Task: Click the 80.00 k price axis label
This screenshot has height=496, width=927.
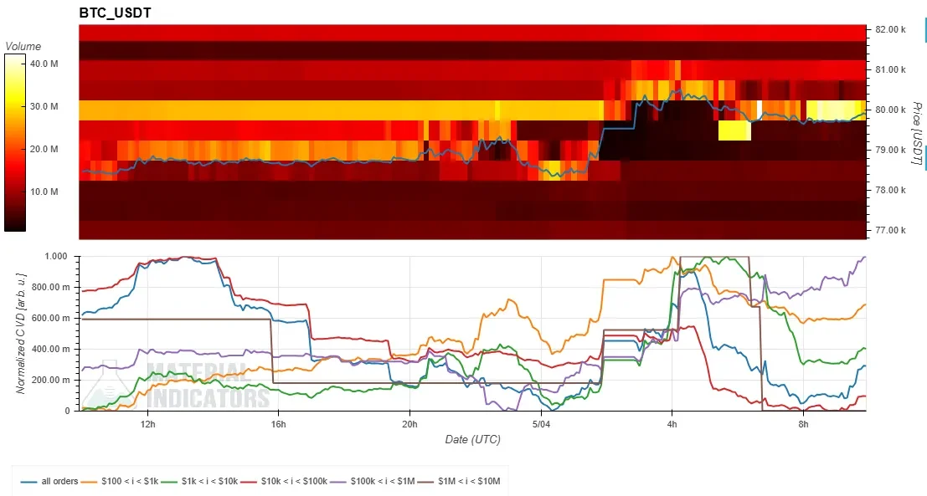Action: click(890, 110)
